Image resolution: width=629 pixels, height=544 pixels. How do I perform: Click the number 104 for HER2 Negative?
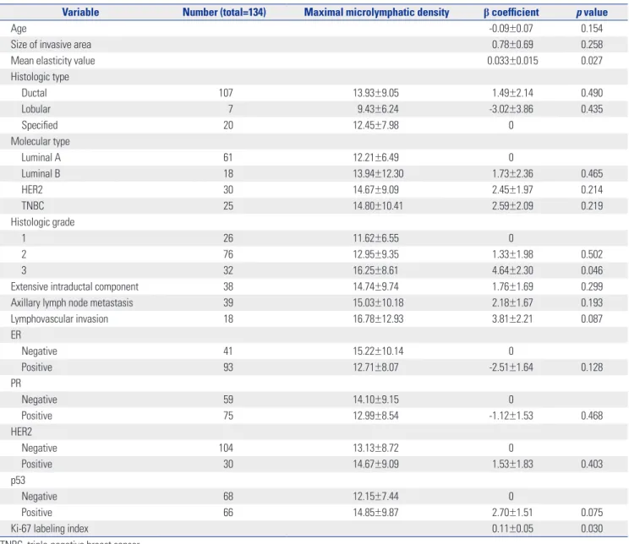click(226, 448)
